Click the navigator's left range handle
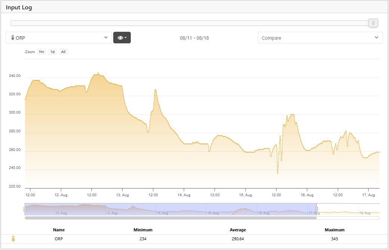The image size is (389, 250). [25, 209]
